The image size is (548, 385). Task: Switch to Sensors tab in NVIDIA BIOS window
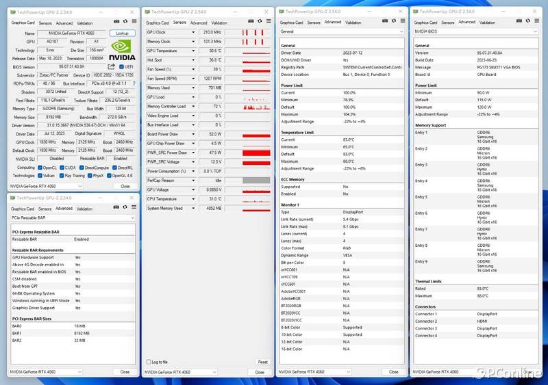[x=448, y=23]
